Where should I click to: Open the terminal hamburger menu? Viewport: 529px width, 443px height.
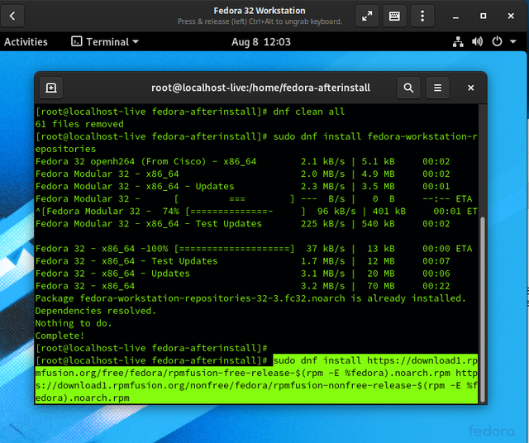point(437,88)
